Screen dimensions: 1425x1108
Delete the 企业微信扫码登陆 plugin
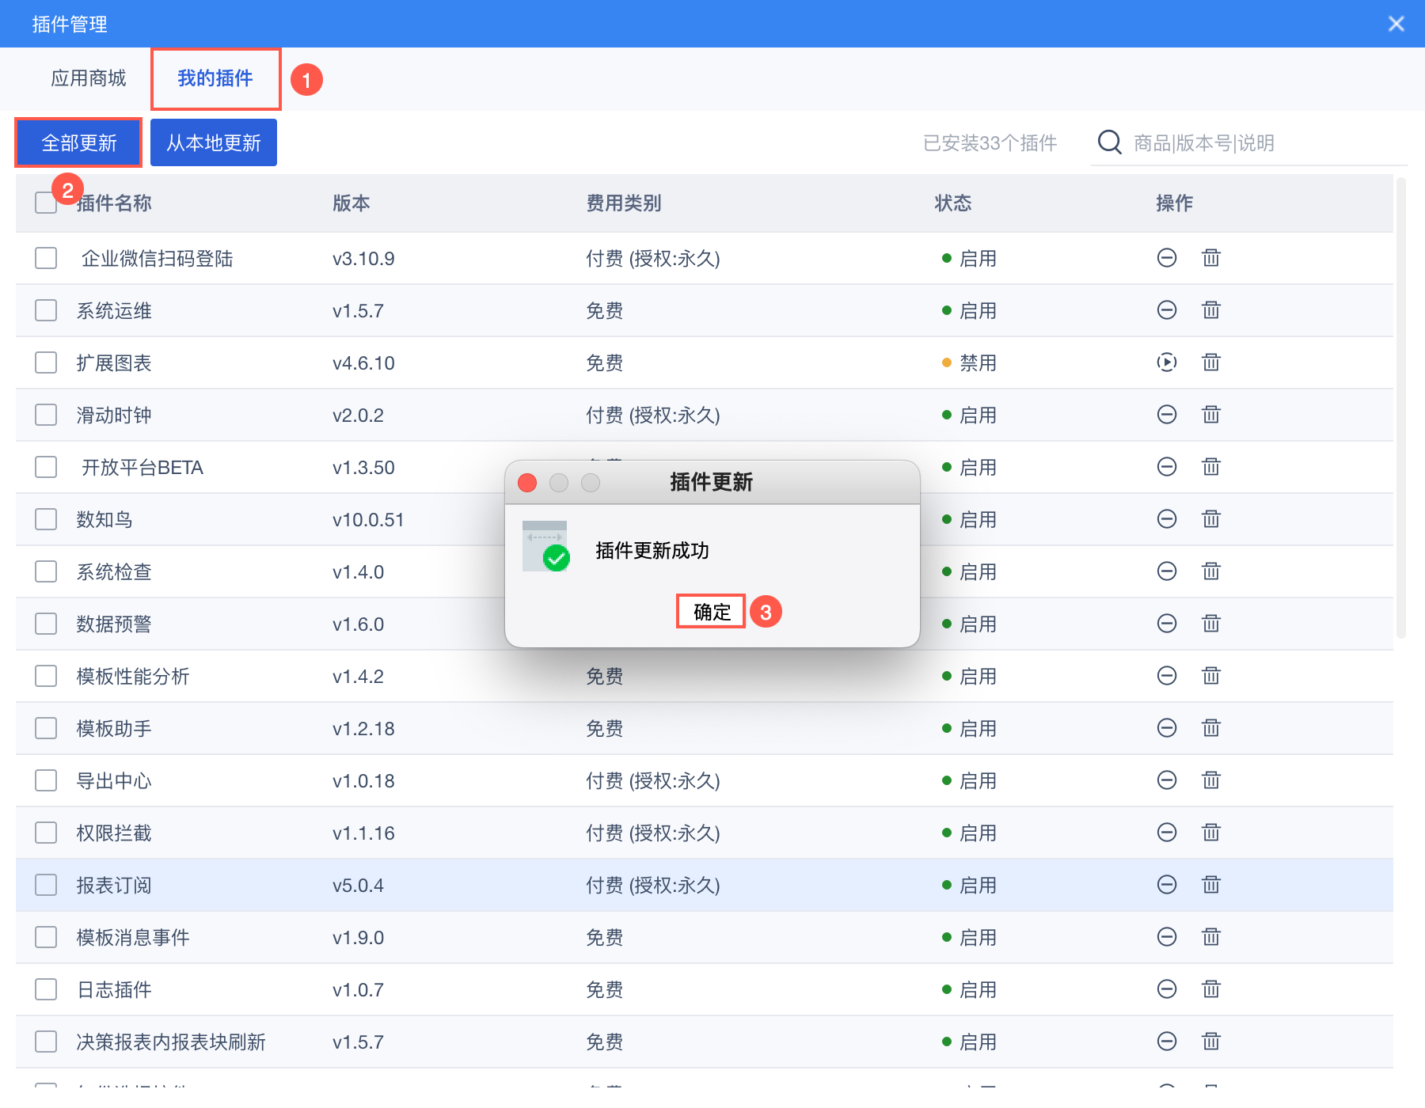coord(1211,258)
